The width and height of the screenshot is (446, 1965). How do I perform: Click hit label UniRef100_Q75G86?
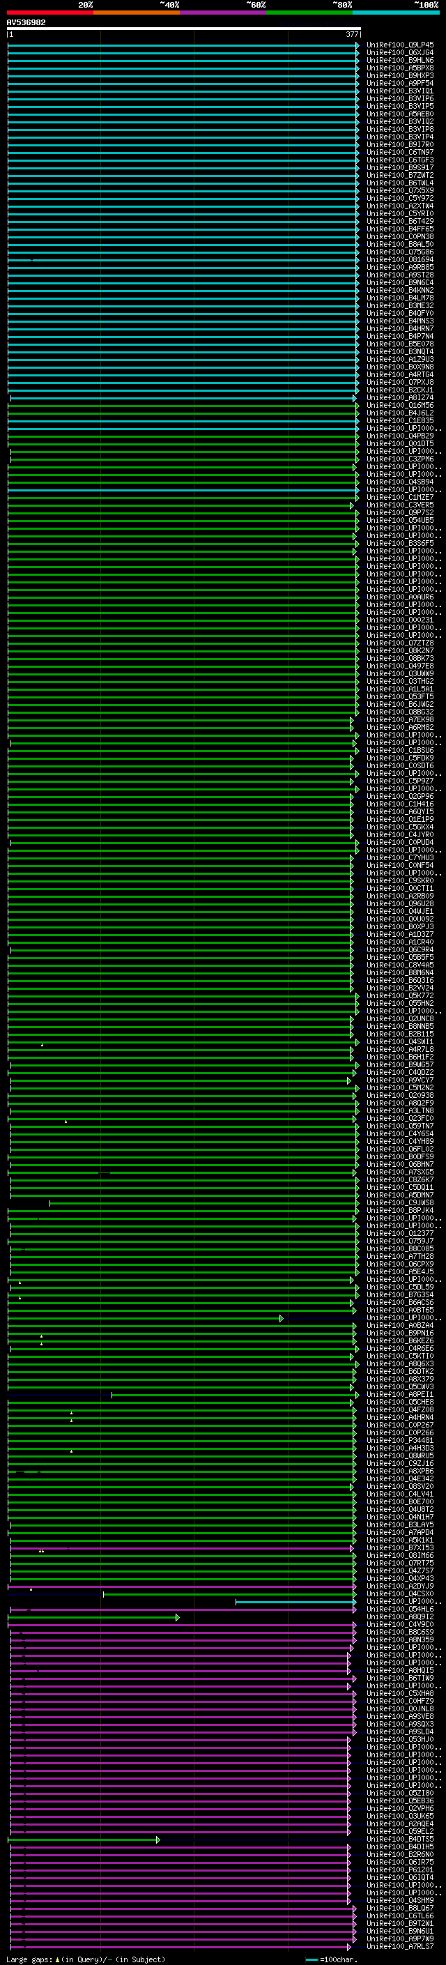click(400, 252)
